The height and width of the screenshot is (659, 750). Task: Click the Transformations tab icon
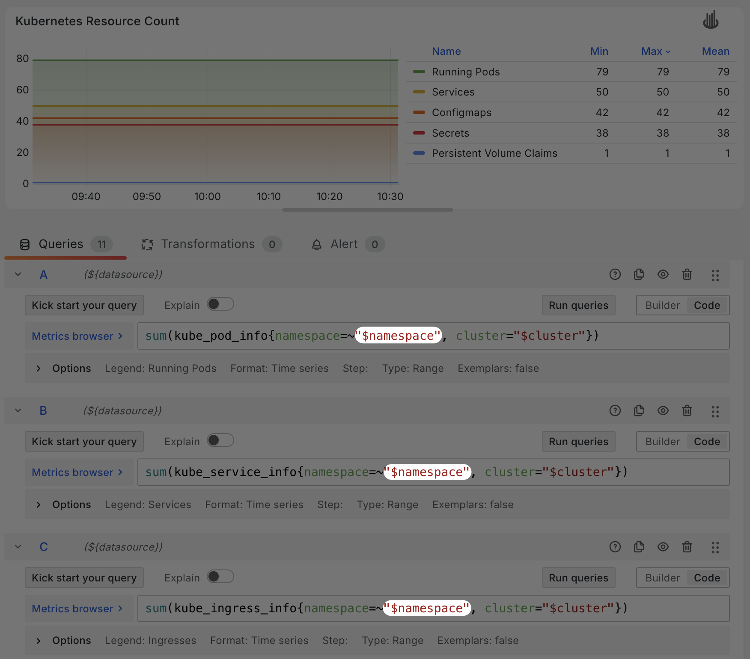point(147,245)
